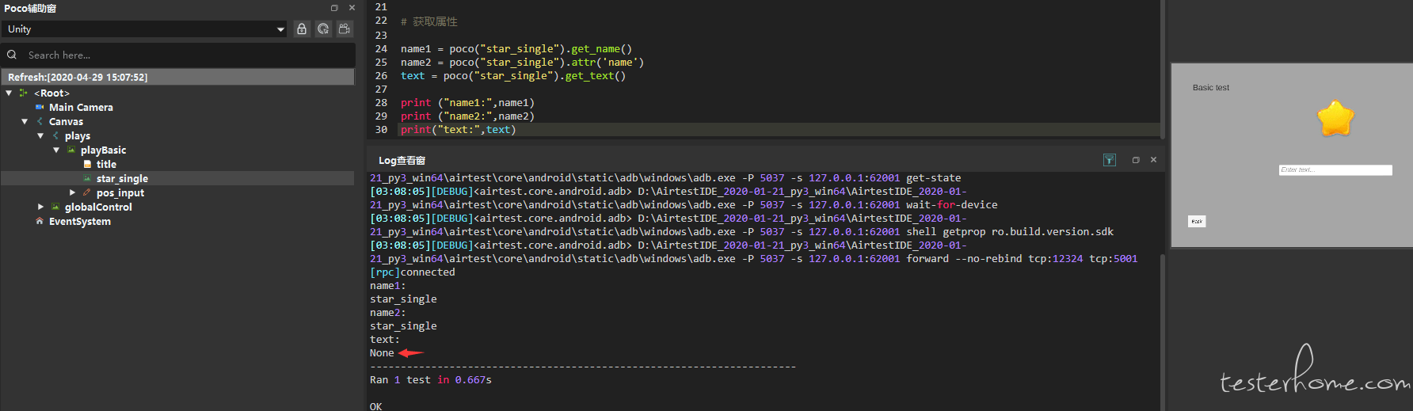Select the title tree row

coord(177,164)
